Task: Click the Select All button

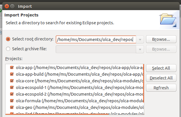Action: tap(161, 68)
